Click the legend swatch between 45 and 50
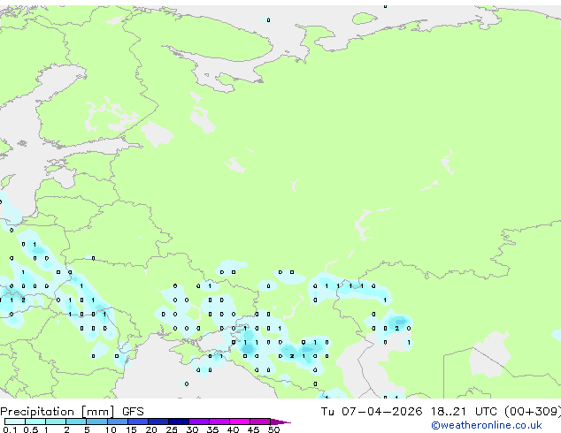 [x=260, y=422]
